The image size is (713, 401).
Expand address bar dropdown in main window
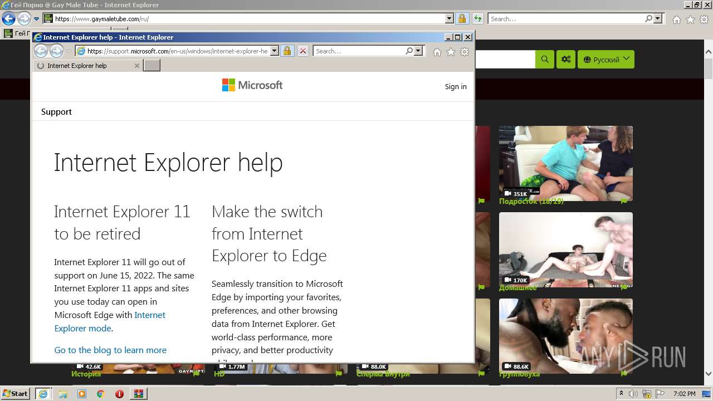pyautogui.click(x=450, y=19)
